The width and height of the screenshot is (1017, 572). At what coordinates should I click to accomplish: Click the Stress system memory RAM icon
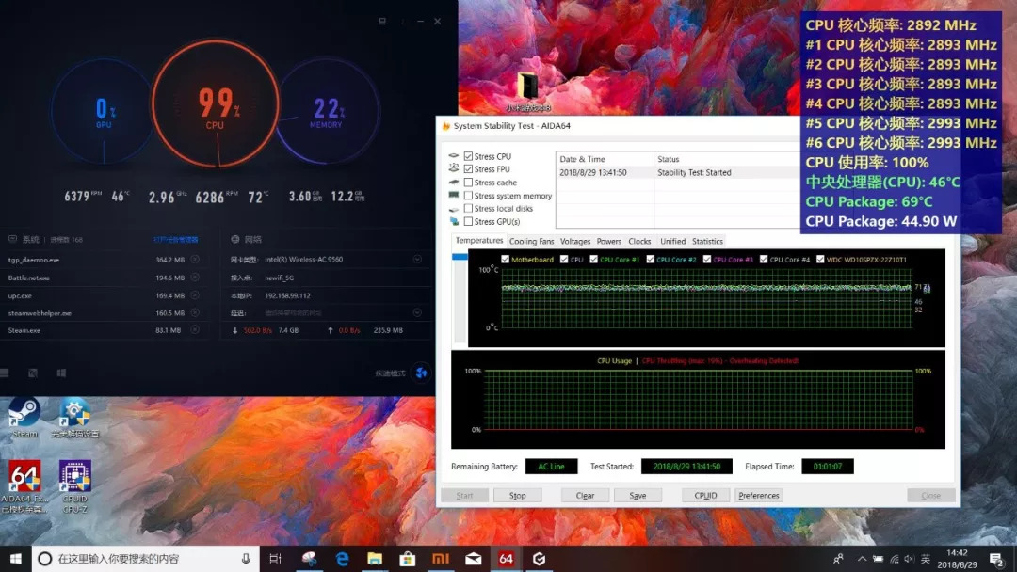[x=453, y=195]
